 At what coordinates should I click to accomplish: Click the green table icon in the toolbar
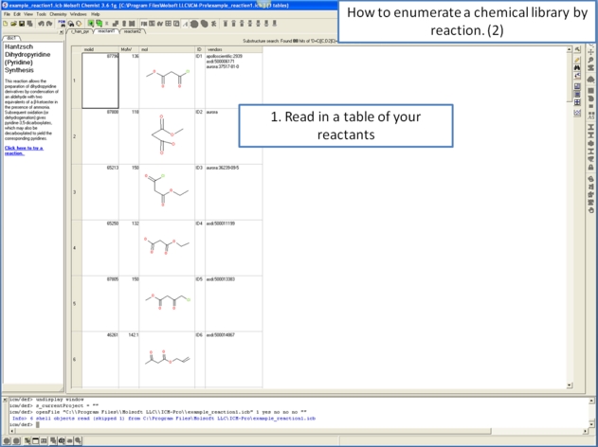point(92,24)
